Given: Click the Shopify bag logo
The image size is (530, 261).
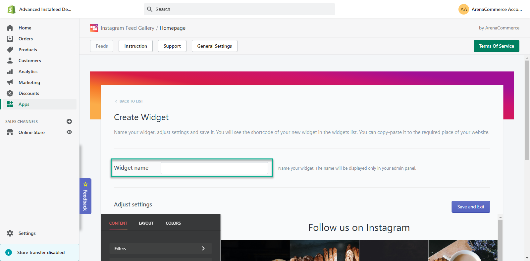Looking at the screenshot, I should tap(11, 9).
